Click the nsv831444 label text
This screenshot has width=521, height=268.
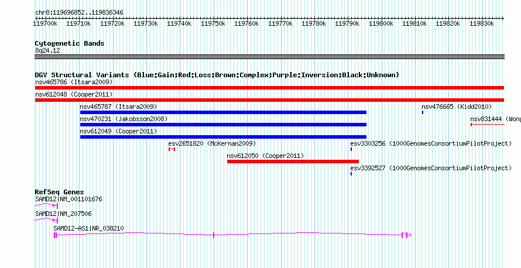(x=495, y=119)
